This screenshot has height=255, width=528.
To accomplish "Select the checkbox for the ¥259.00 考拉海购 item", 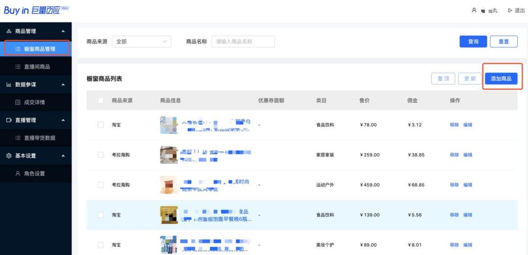I will pyautogui.click(x=100, y=155).
